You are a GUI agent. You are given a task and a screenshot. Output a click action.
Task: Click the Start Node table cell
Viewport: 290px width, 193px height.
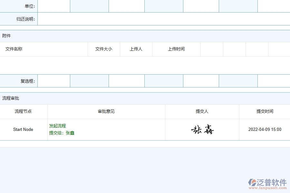pos(24,129)
